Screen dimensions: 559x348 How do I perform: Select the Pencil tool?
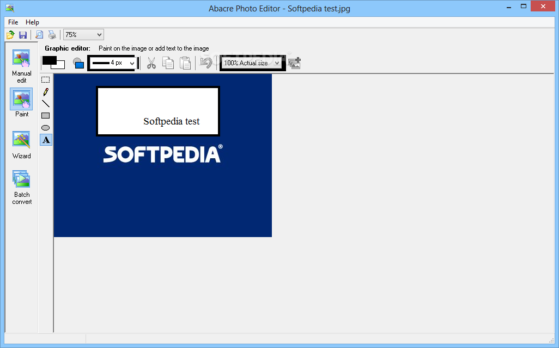pyautogui.click(x=46, y=92)
